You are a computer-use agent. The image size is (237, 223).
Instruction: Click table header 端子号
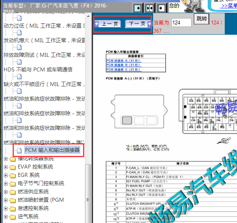[x=116, y=163]
